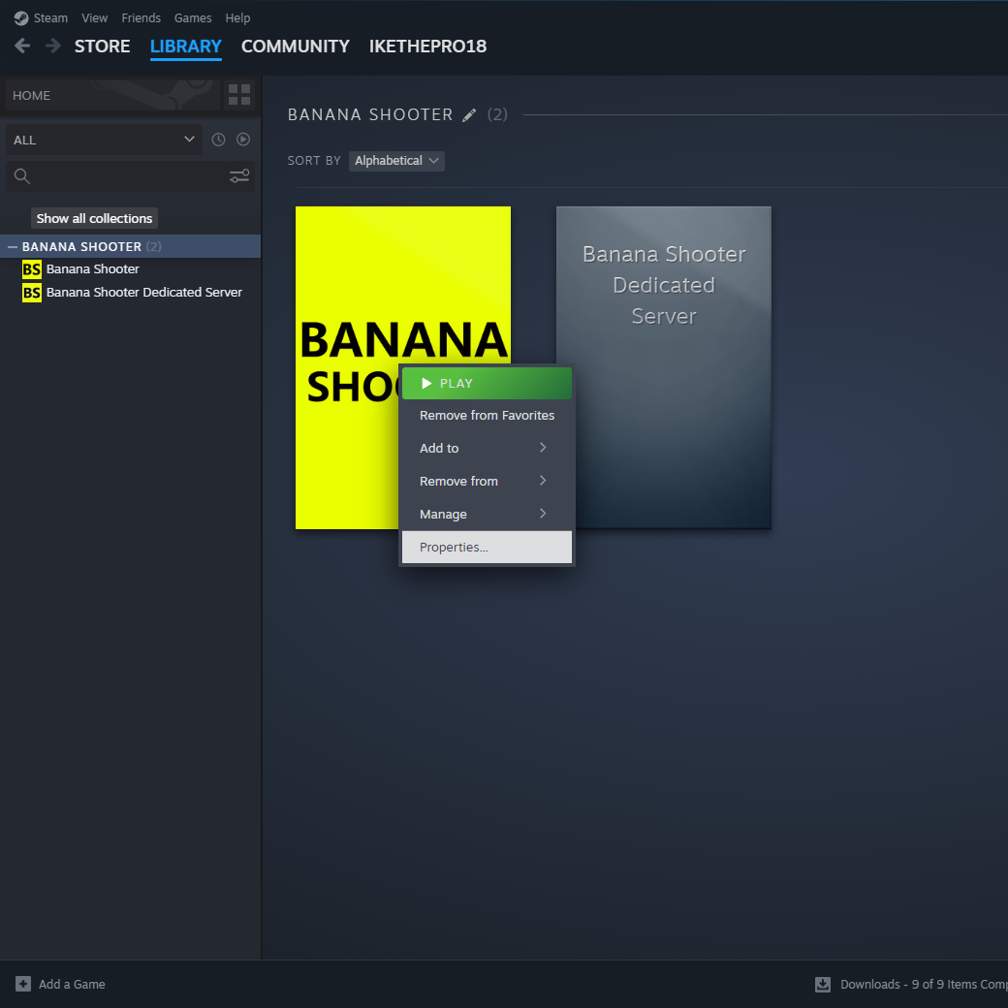The height and width of the screenshot is (1008, 1008).
Task: Click the recent activity clock icon
Action: pos(219,140)
